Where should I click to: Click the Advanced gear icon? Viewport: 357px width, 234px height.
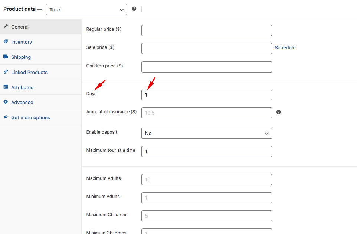pyautogui.click(x=6, y=102)
